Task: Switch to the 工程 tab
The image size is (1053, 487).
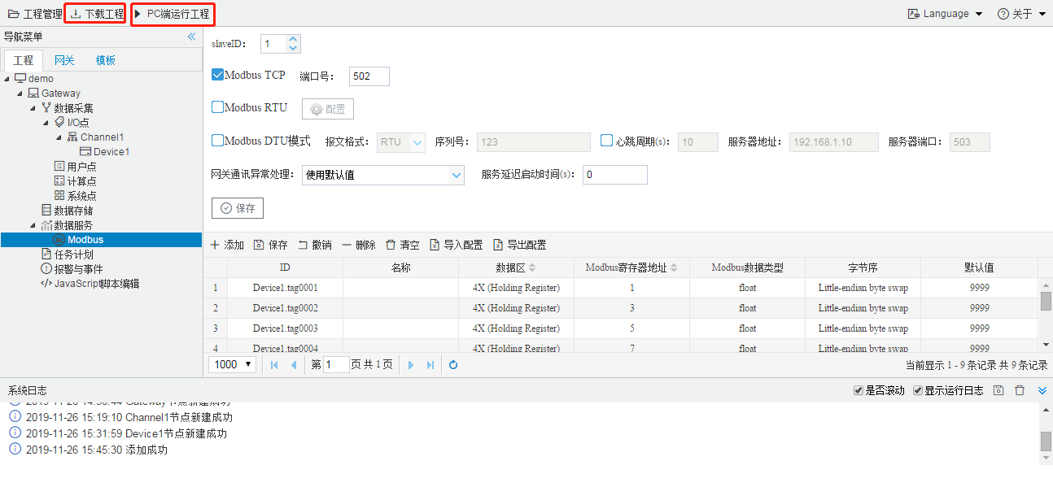Action: point(24,60)
